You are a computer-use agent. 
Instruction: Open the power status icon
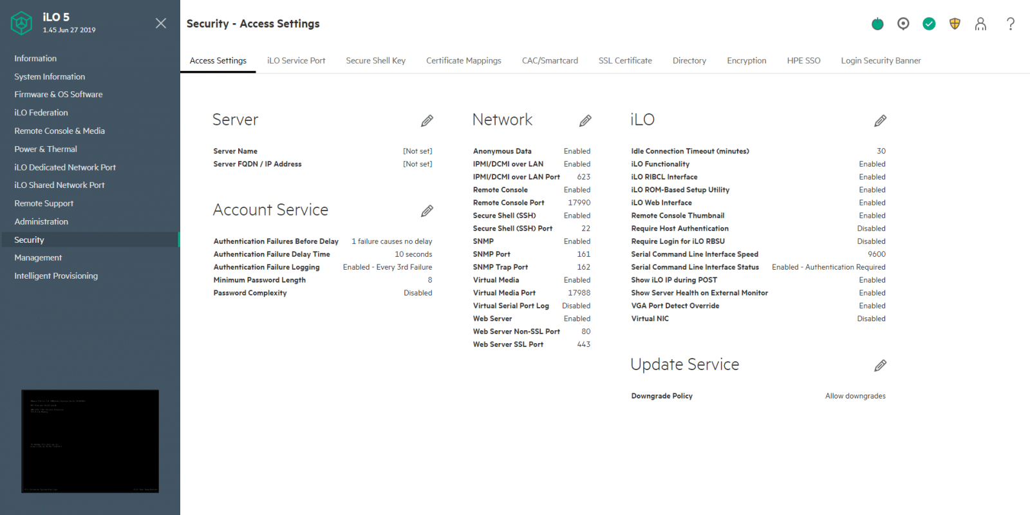[x=877, y=24]
